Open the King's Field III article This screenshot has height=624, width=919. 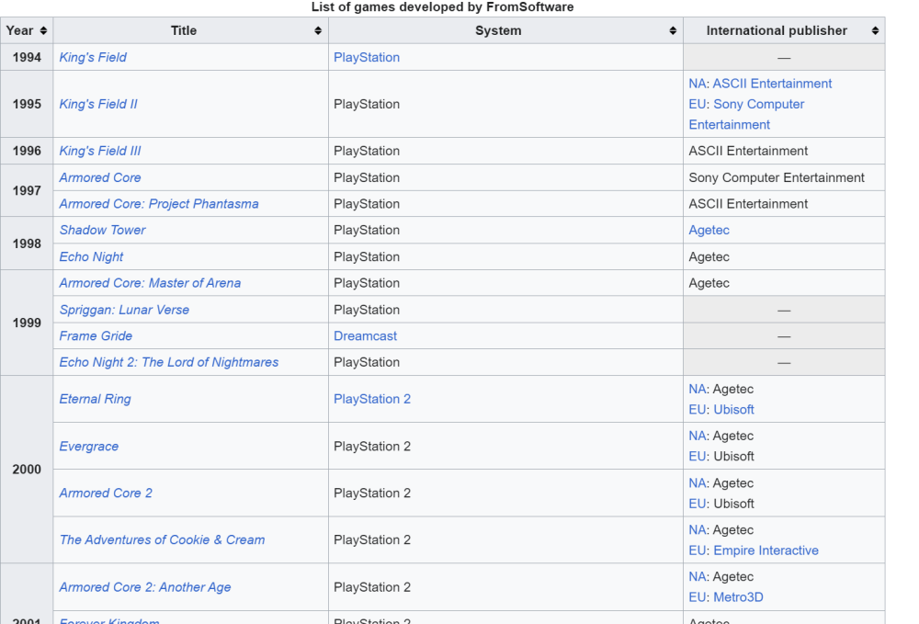click(x=100, y=151)
